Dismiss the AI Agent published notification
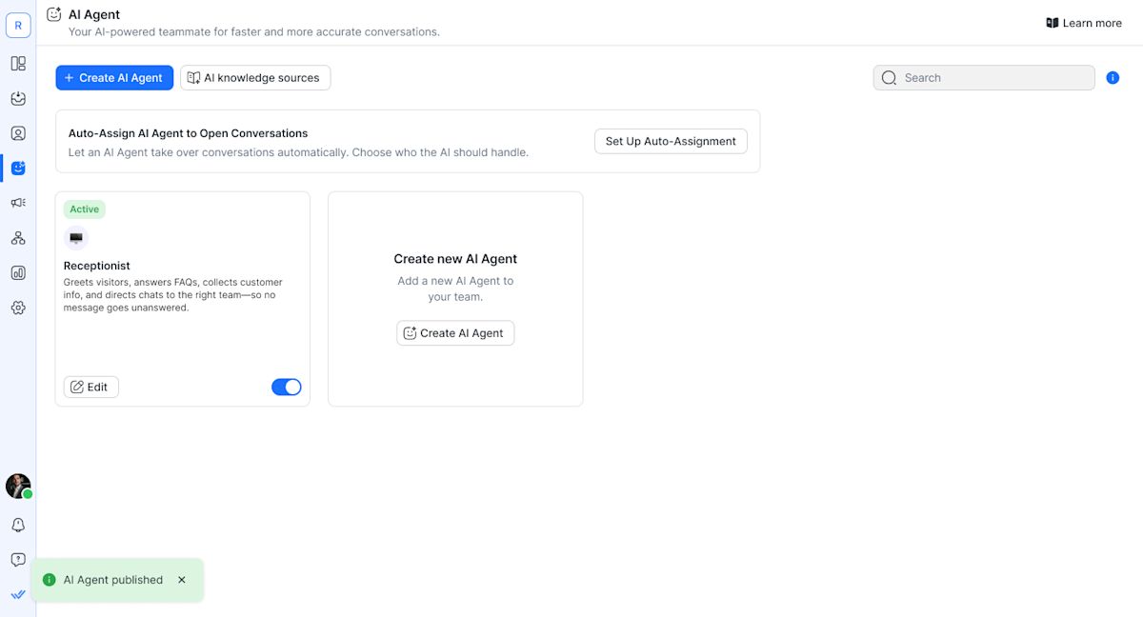 pyautogui.click(x=182, y=579)
